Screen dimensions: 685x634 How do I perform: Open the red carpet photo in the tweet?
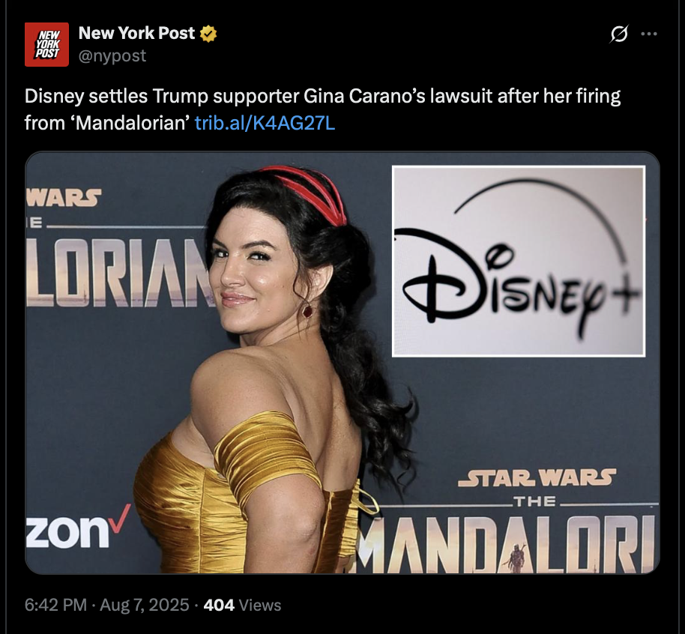[x=342, y=363]
